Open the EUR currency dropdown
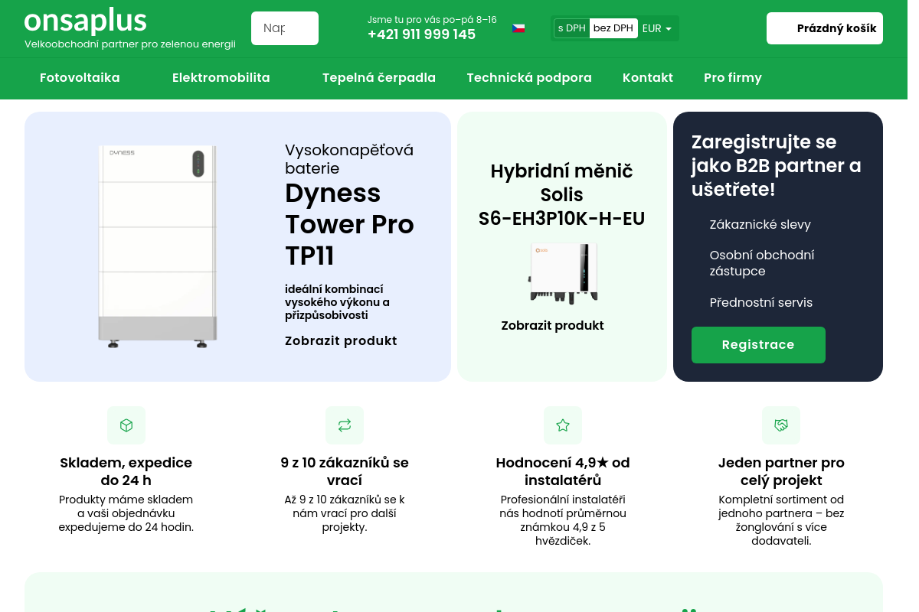This screenshot has width=919, height=612. pyautogui.click(x=657, y=28)
